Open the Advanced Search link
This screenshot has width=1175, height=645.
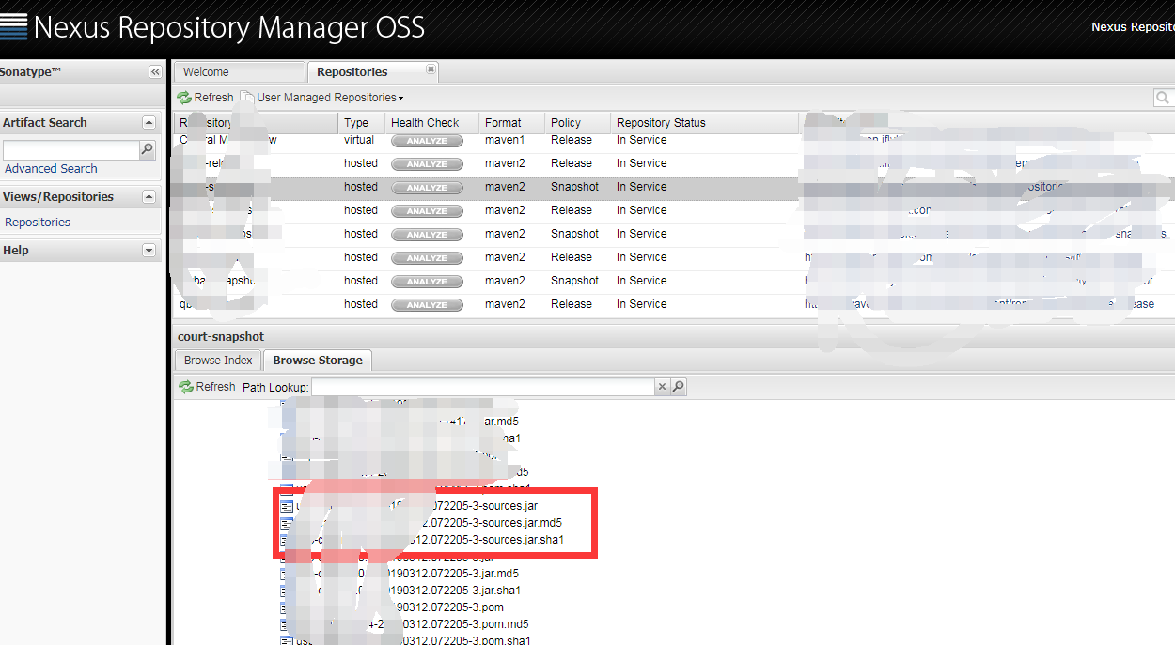point(51,169)
